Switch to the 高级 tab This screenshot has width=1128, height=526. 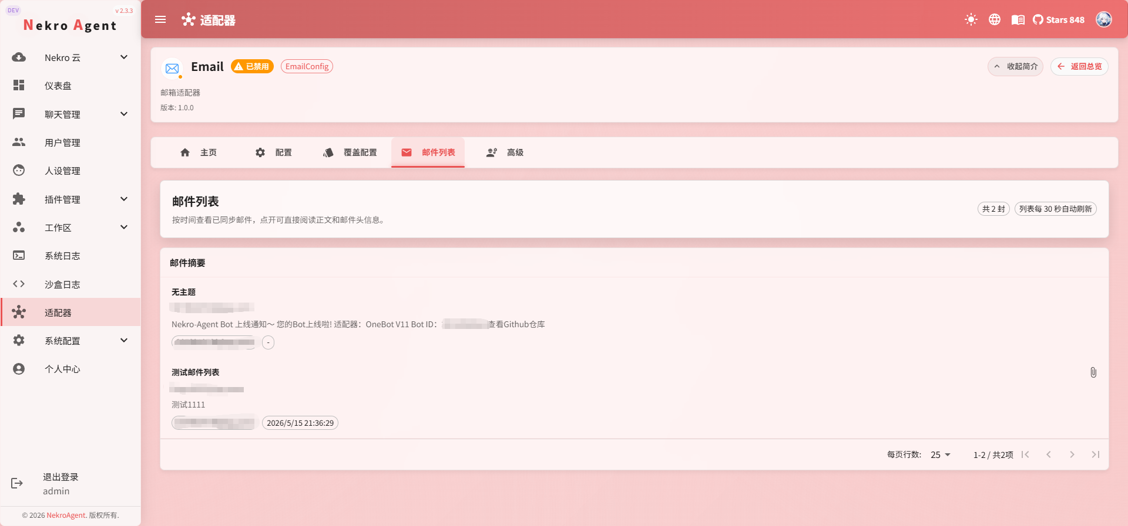505,152
